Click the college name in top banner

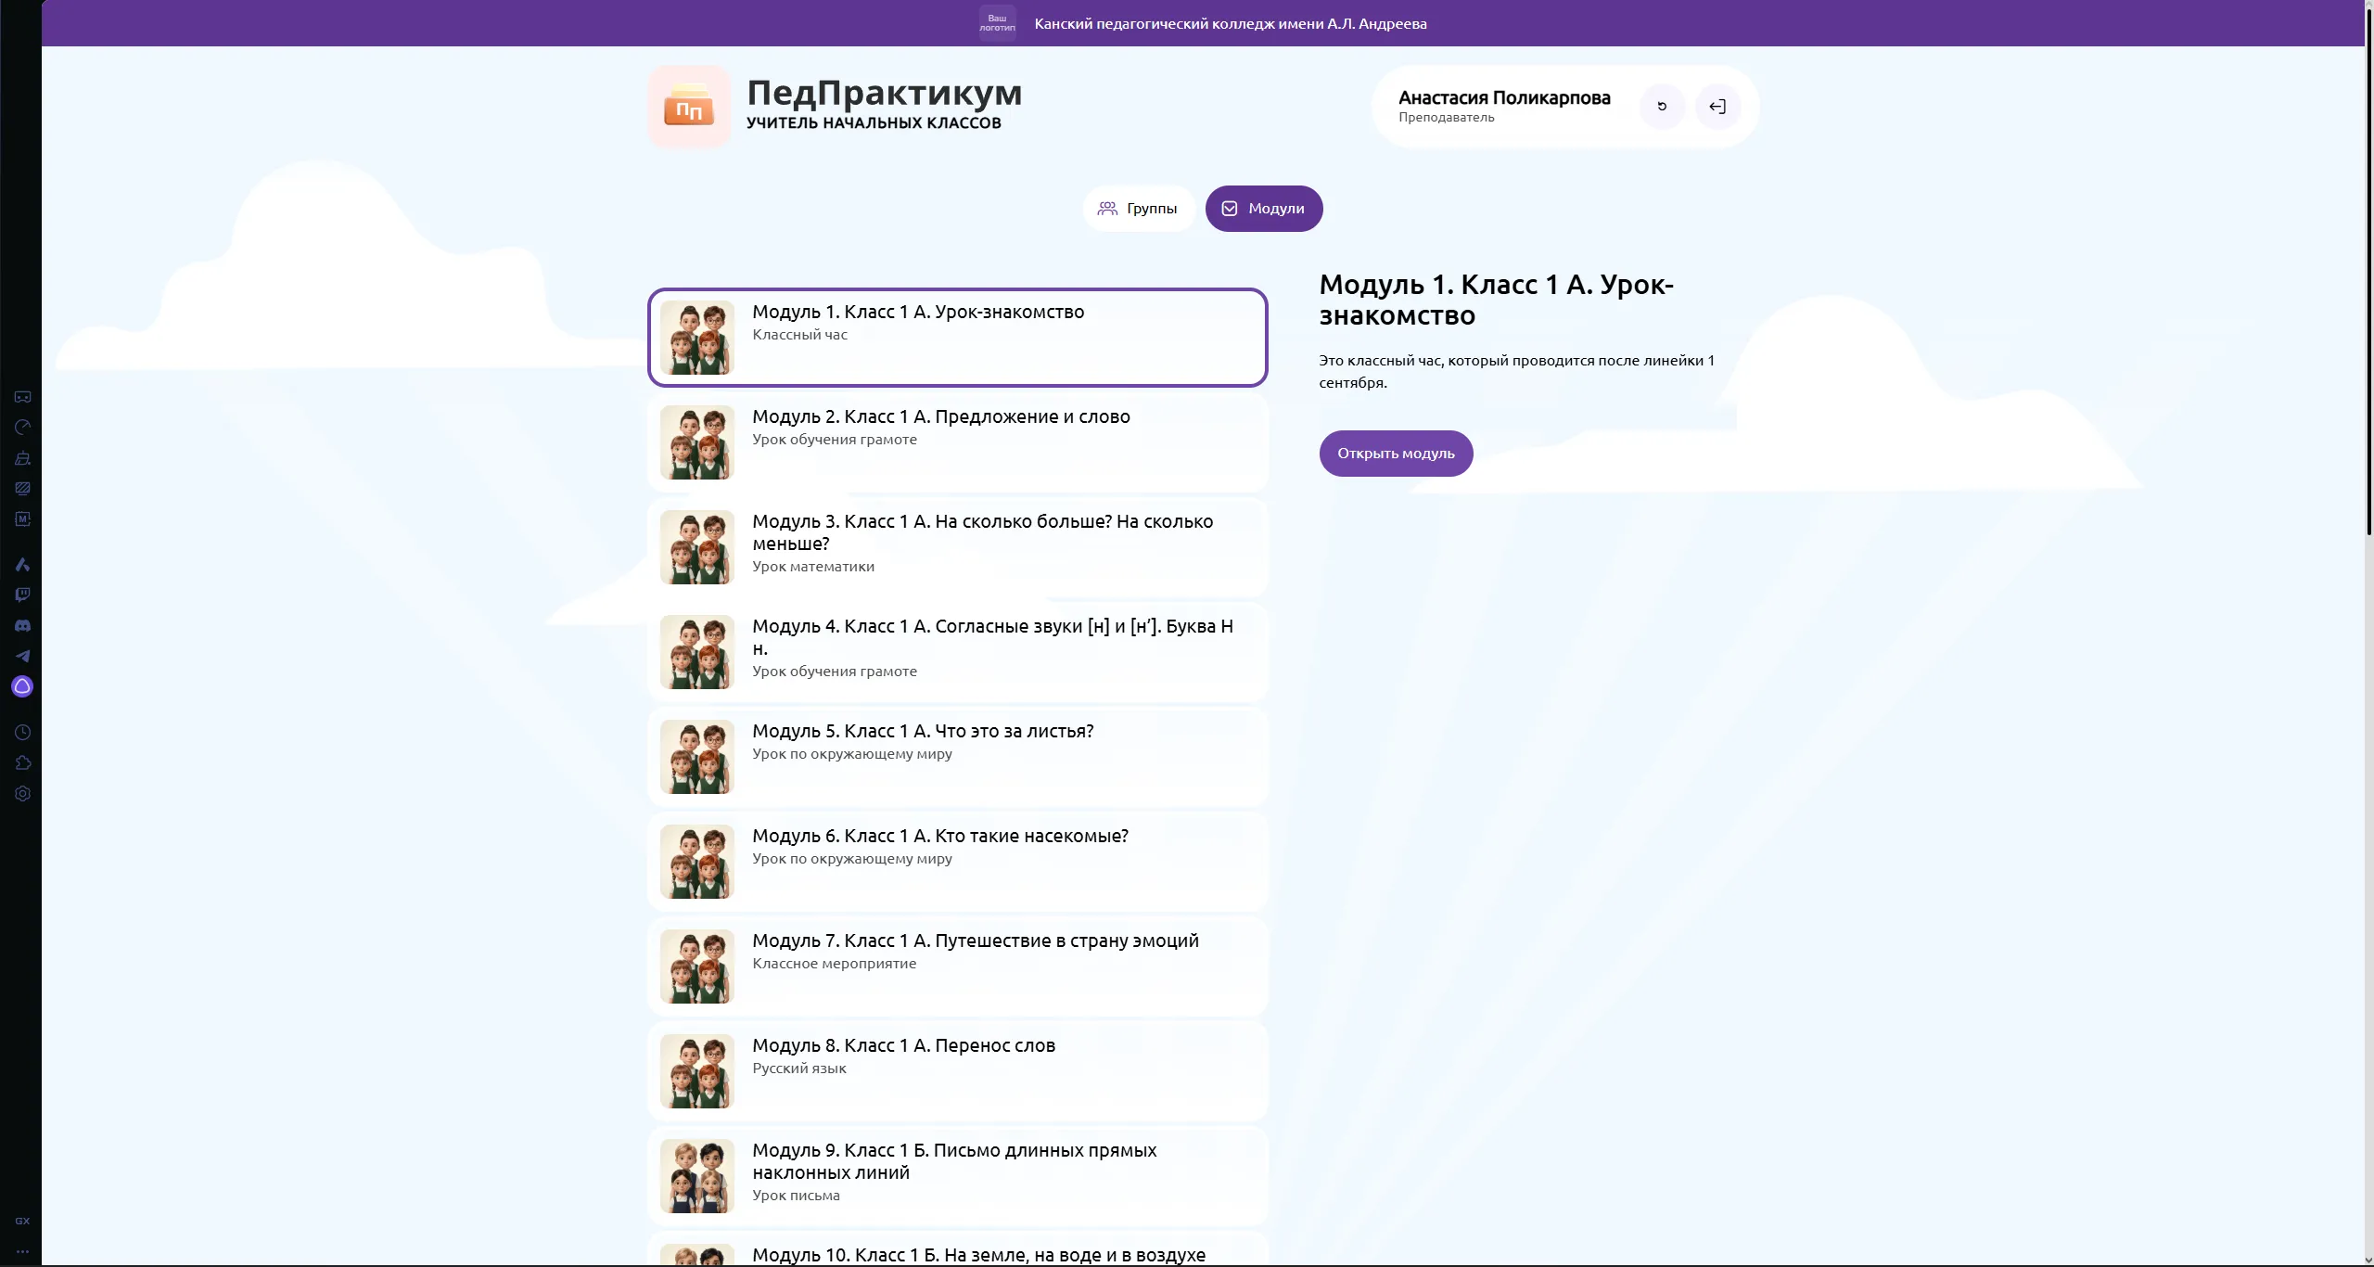(x=1231, y=23)
